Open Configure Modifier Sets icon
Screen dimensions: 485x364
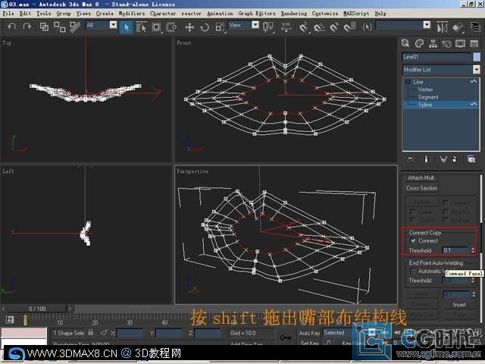[471, 159]
